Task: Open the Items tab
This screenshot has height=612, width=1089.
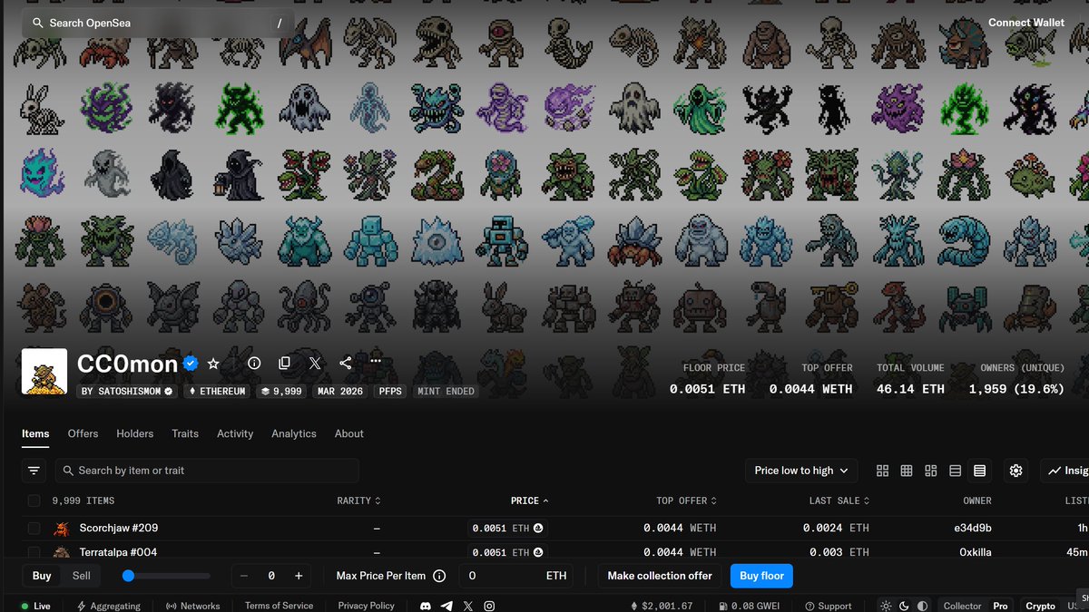Action: point(35,433)
